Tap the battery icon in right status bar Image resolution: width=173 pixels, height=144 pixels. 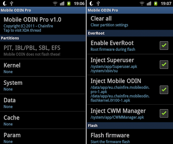click(156, 4)
